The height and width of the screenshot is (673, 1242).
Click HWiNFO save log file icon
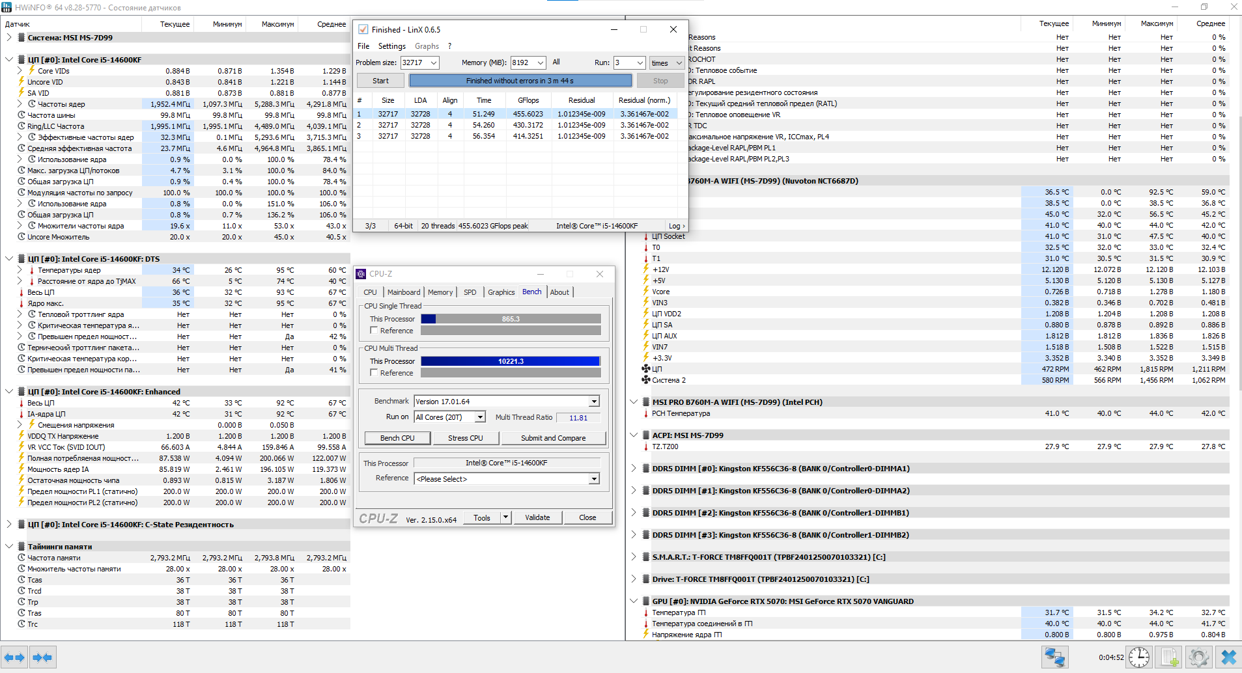(x=1170, y=657)
